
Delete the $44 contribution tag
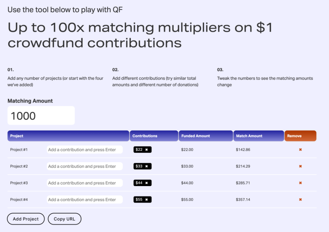click(x=147, y=183)
